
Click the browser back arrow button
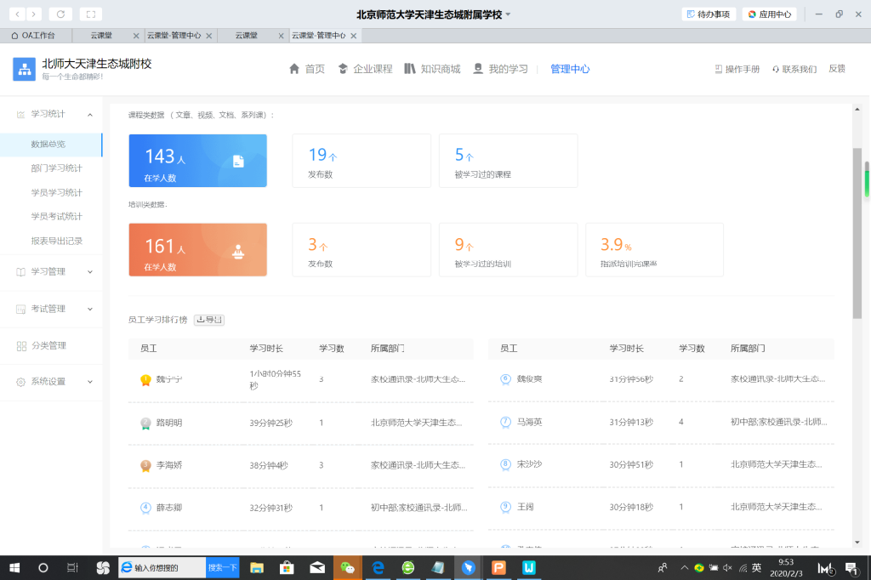(18, 14)
